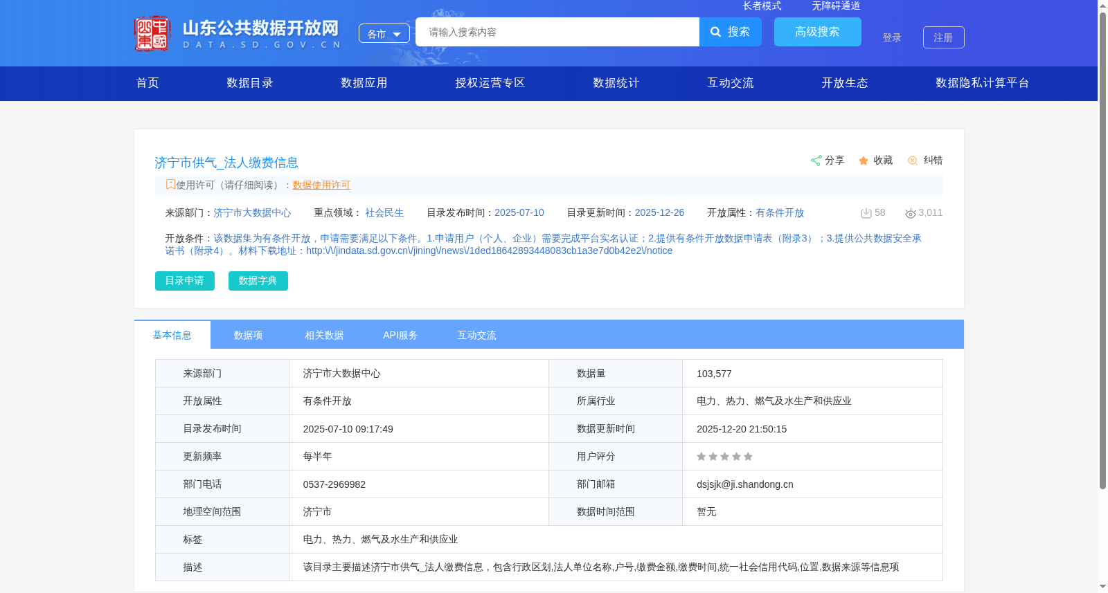
Task: Click the title 济宁市供气_法人缴费信息
Action: tap(226, 163)
